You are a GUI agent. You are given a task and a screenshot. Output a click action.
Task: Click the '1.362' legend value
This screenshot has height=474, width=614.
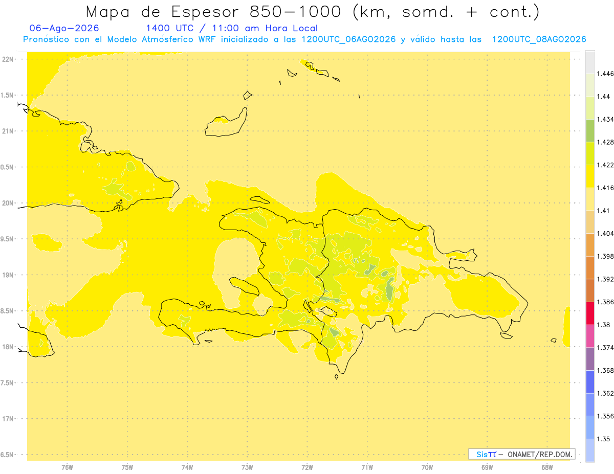click(605, 393)
